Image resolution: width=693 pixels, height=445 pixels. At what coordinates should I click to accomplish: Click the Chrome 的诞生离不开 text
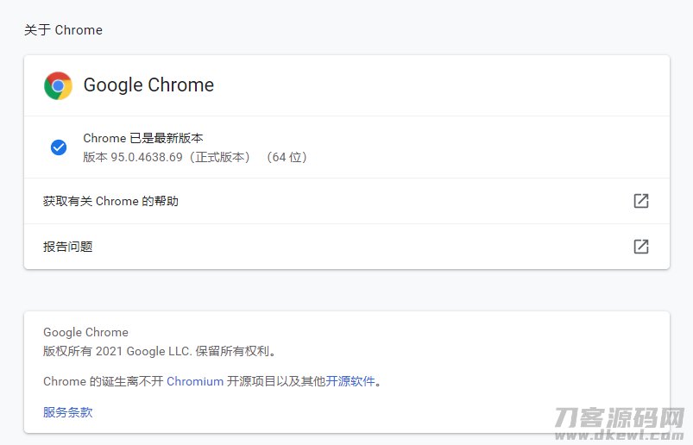click(104, 381)
